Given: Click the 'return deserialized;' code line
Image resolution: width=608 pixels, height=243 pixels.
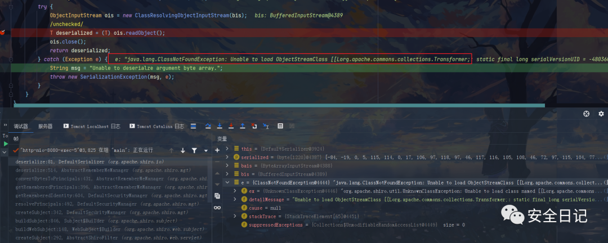Looking at the screenshot, I should (x=80, y=51).
